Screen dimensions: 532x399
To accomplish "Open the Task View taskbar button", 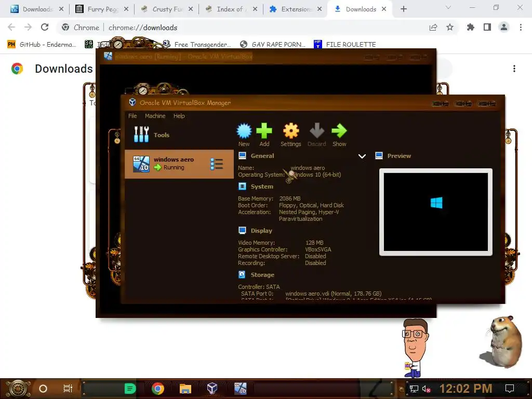I will coord(68,389).
